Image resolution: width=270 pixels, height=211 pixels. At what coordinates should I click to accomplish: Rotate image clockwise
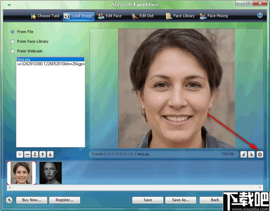(251, 154)
